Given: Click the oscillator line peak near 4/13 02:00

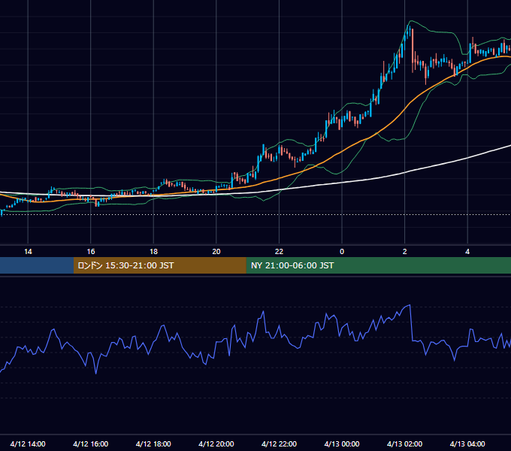Looking at the screenshot, I should click(x=410, y=305).
